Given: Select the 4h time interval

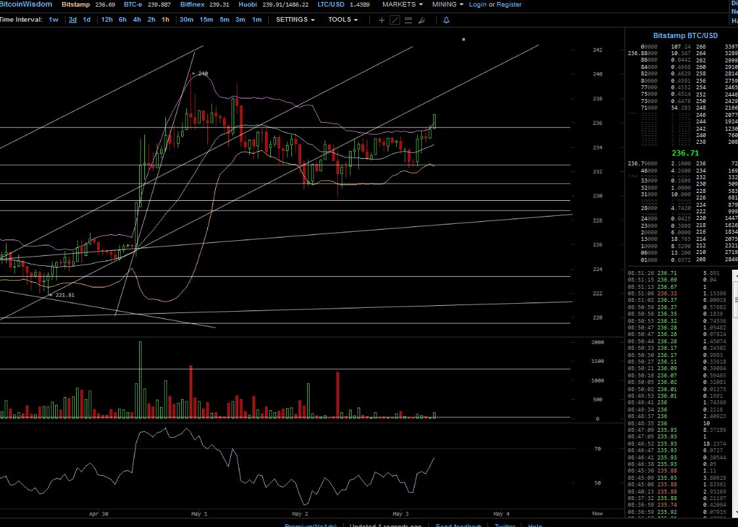Looking at the screenshot, I should [137, 20].
